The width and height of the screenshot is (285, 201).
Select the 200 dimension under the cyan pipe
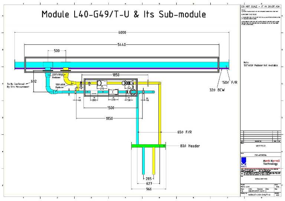(x=94, y=100)
